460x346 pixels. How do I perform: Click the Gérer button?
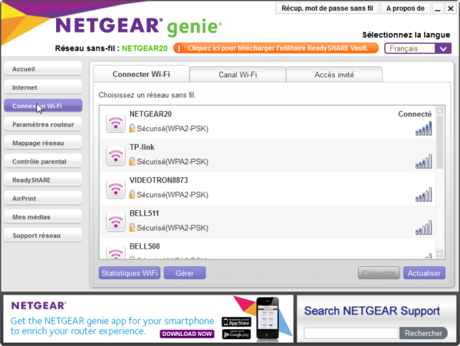click(185, 273)
